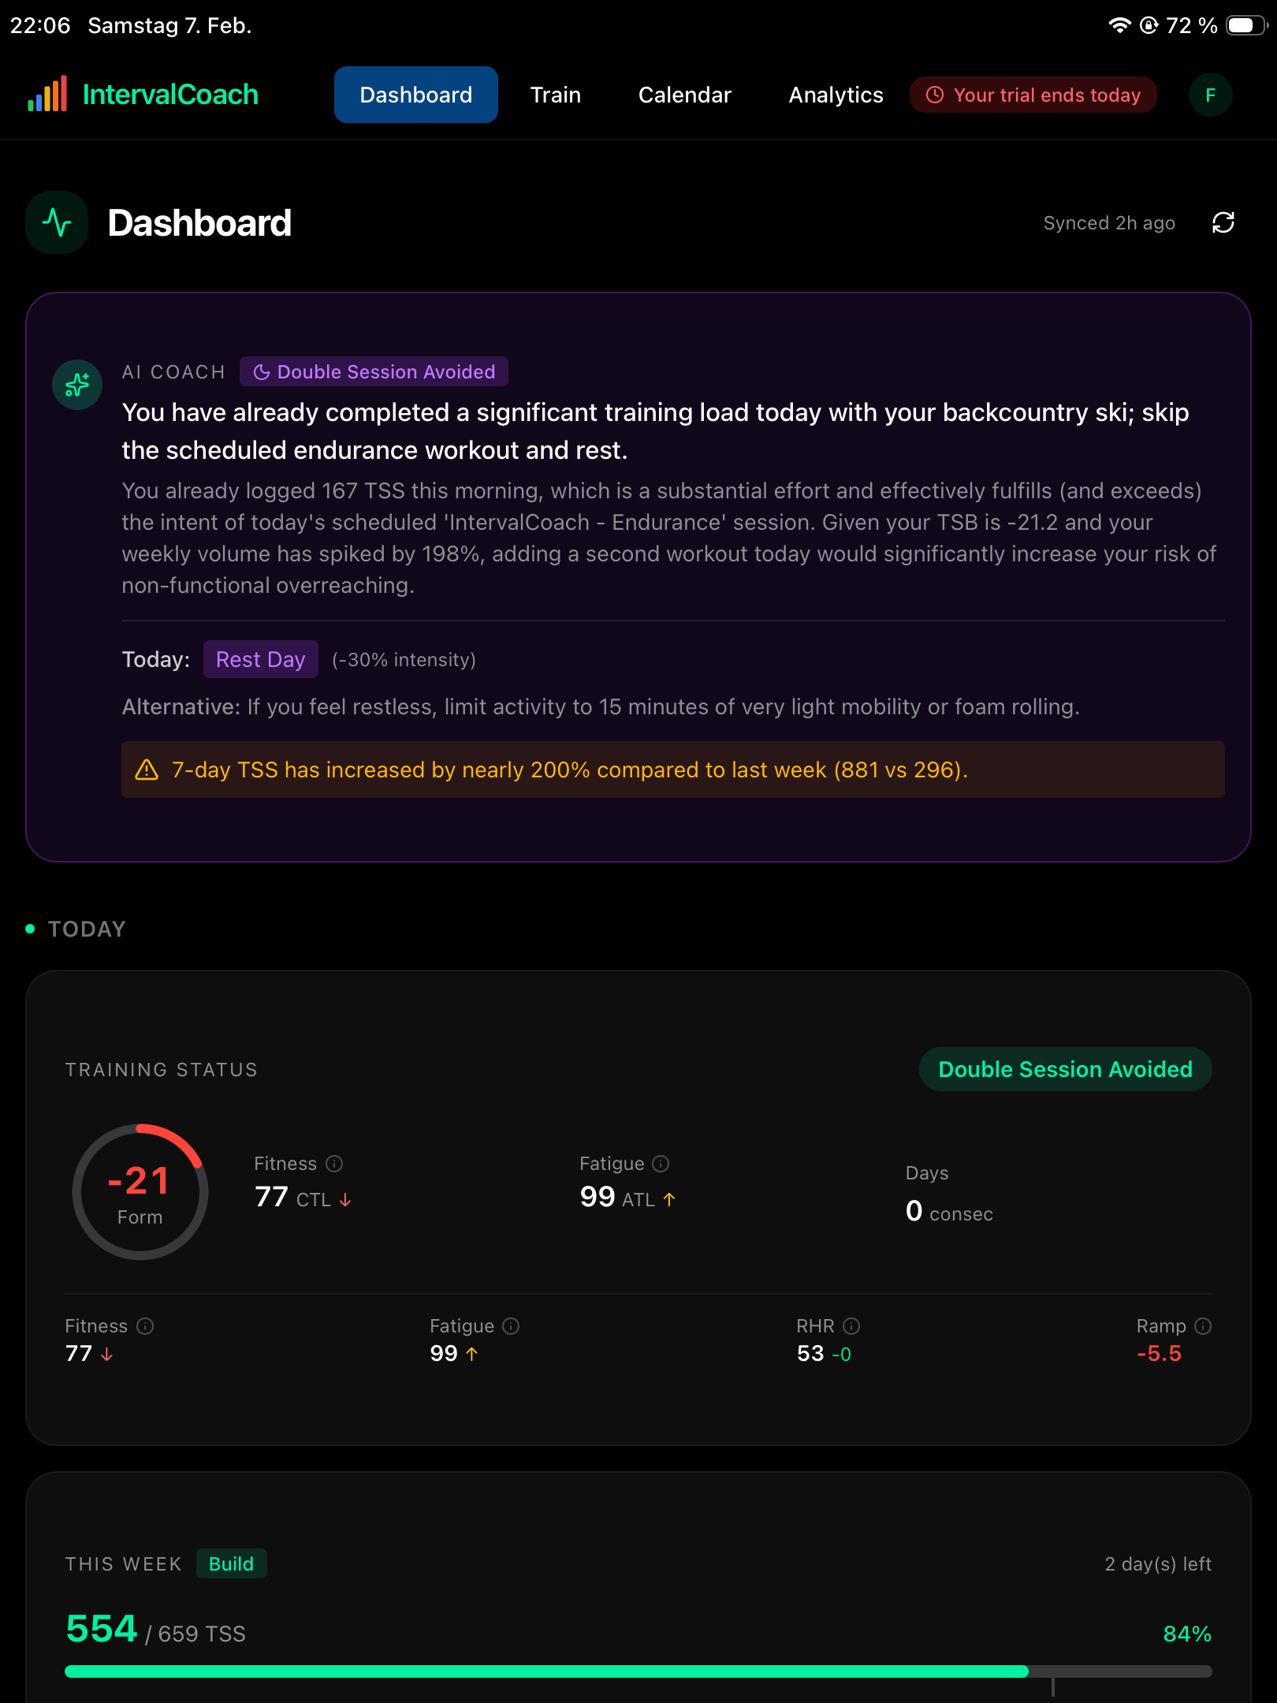1277x1703 pixels.
Task: Go to the Analytics tab
Action: [x=836, y=95]
